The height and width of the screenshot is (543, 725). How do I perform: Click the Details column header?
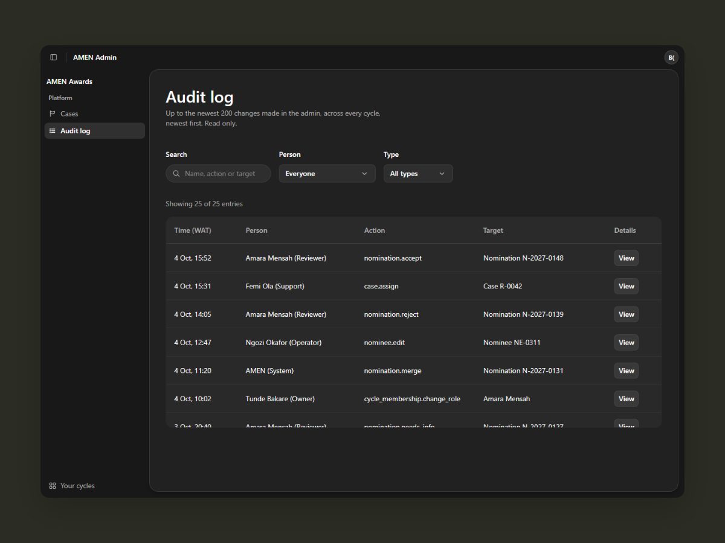pos(625,230)
